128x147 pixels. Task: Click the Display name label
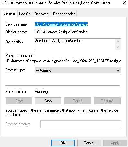[x=16, y=32]
